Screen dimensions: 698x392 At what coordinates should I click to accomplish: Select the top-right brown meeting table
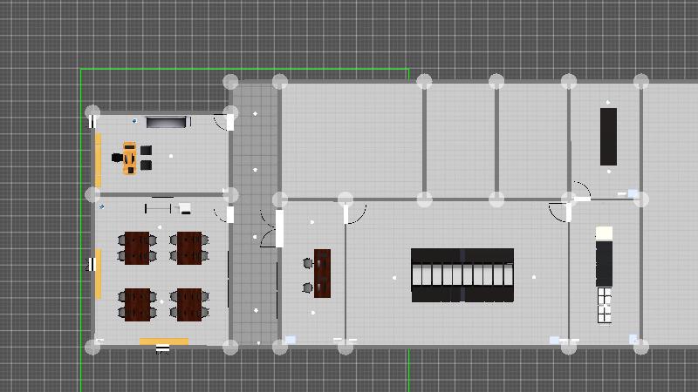click(x=188, y=247)
